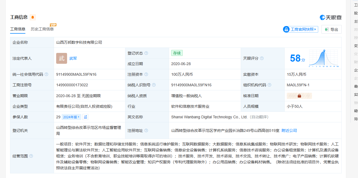Click the orange bell alert icon beside 工商信息

click(33, 17)
